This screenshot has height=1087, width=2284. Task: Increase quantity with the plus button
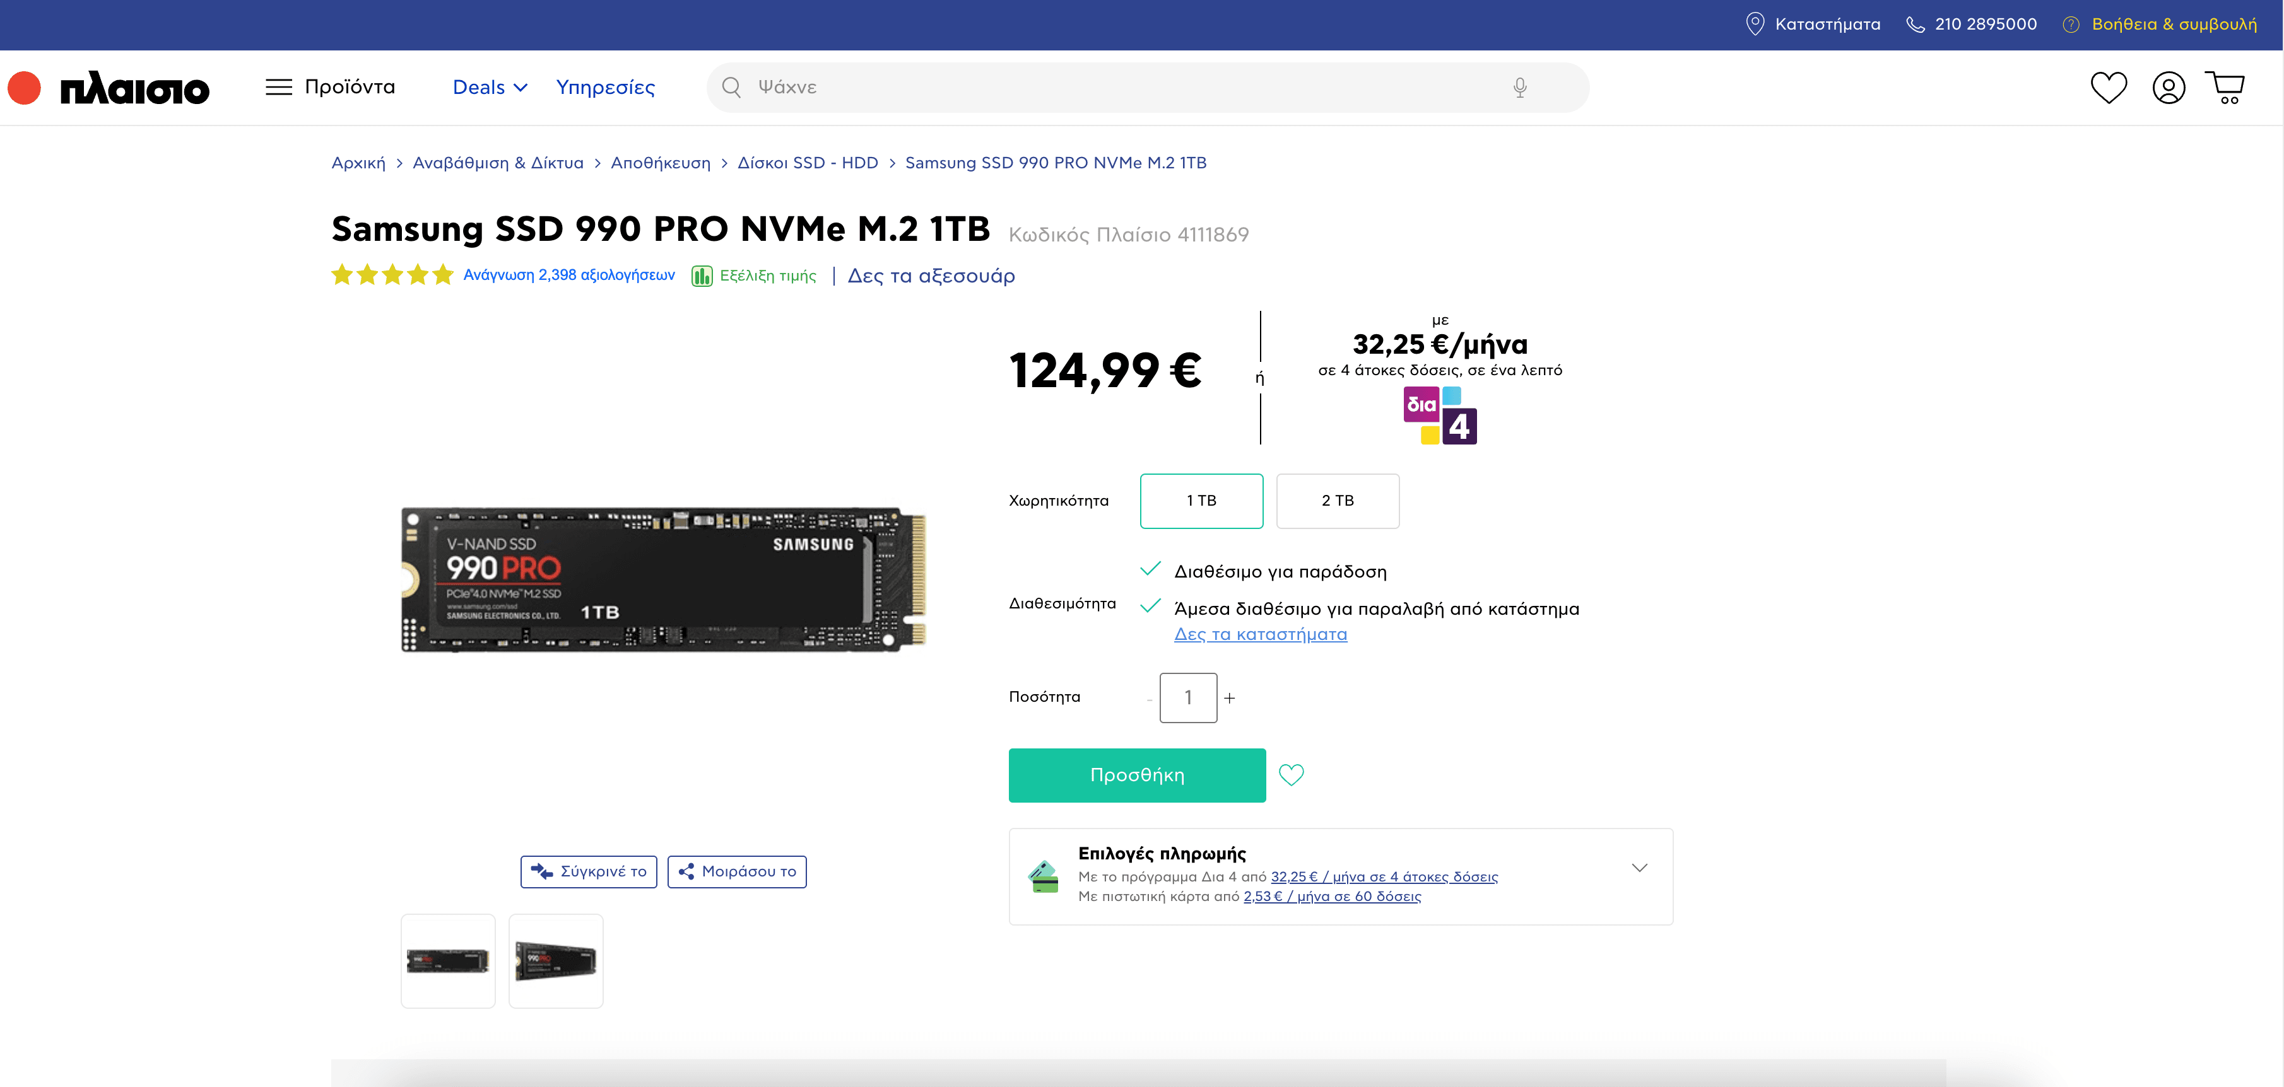tap(1230, 698)
